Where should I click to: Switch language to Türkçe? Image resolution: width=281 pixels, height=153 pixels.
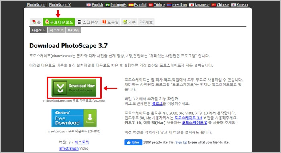coord(159,5)
